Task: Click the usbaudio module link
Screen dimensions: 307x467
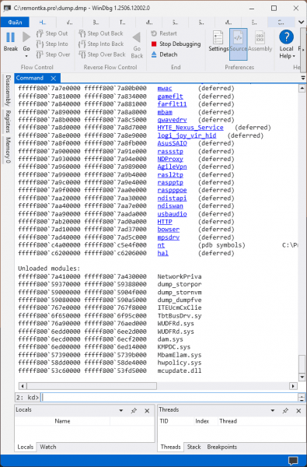Action: point(172,214)
